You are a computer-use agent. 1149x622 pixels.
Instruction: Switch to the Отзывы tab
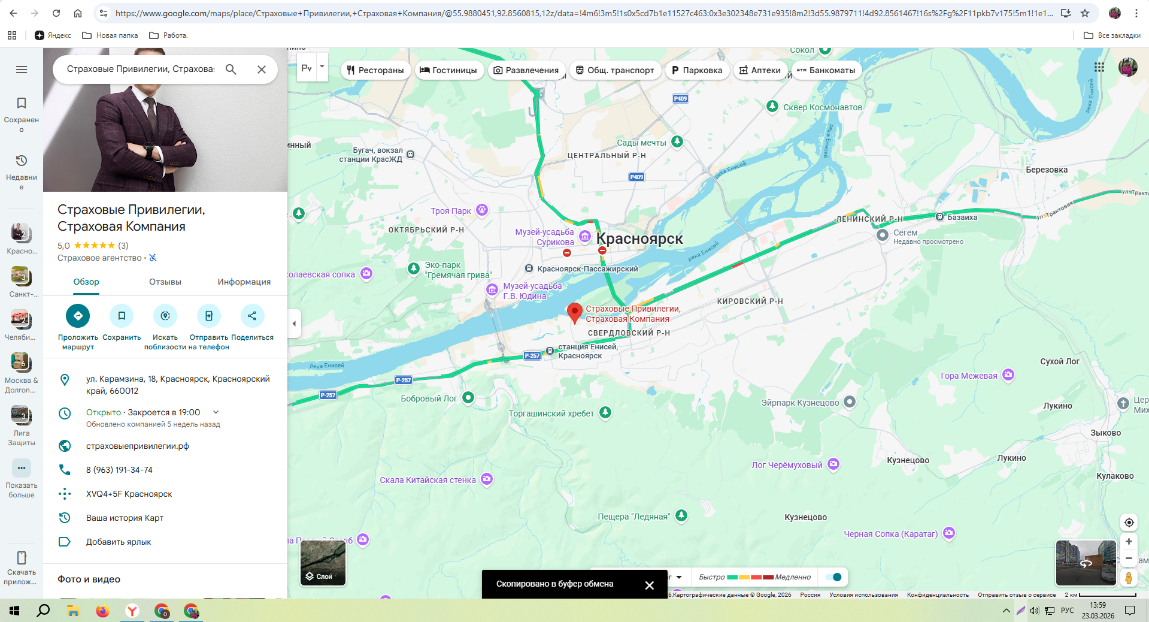click(x=165, y=282)
